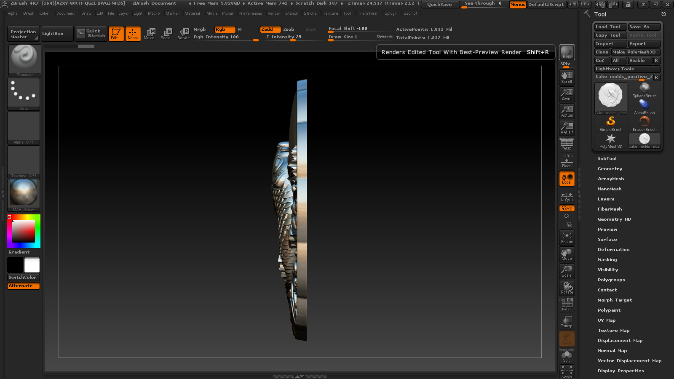The height and width of the screenshot is (379, 674).
Task: Open the Render menu
Action: click(274, 13)
